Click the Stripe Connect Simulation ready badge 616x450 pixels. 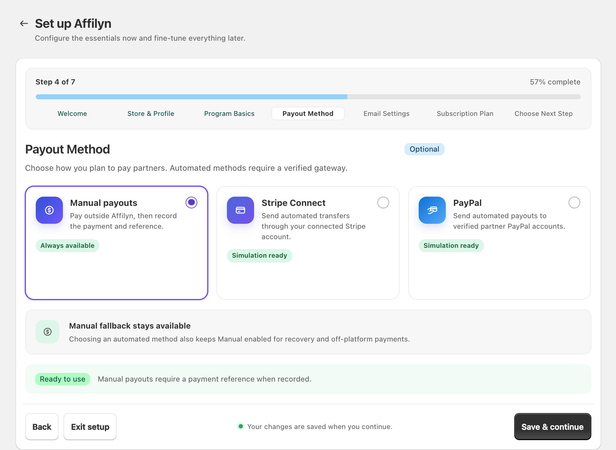(260, 256)
